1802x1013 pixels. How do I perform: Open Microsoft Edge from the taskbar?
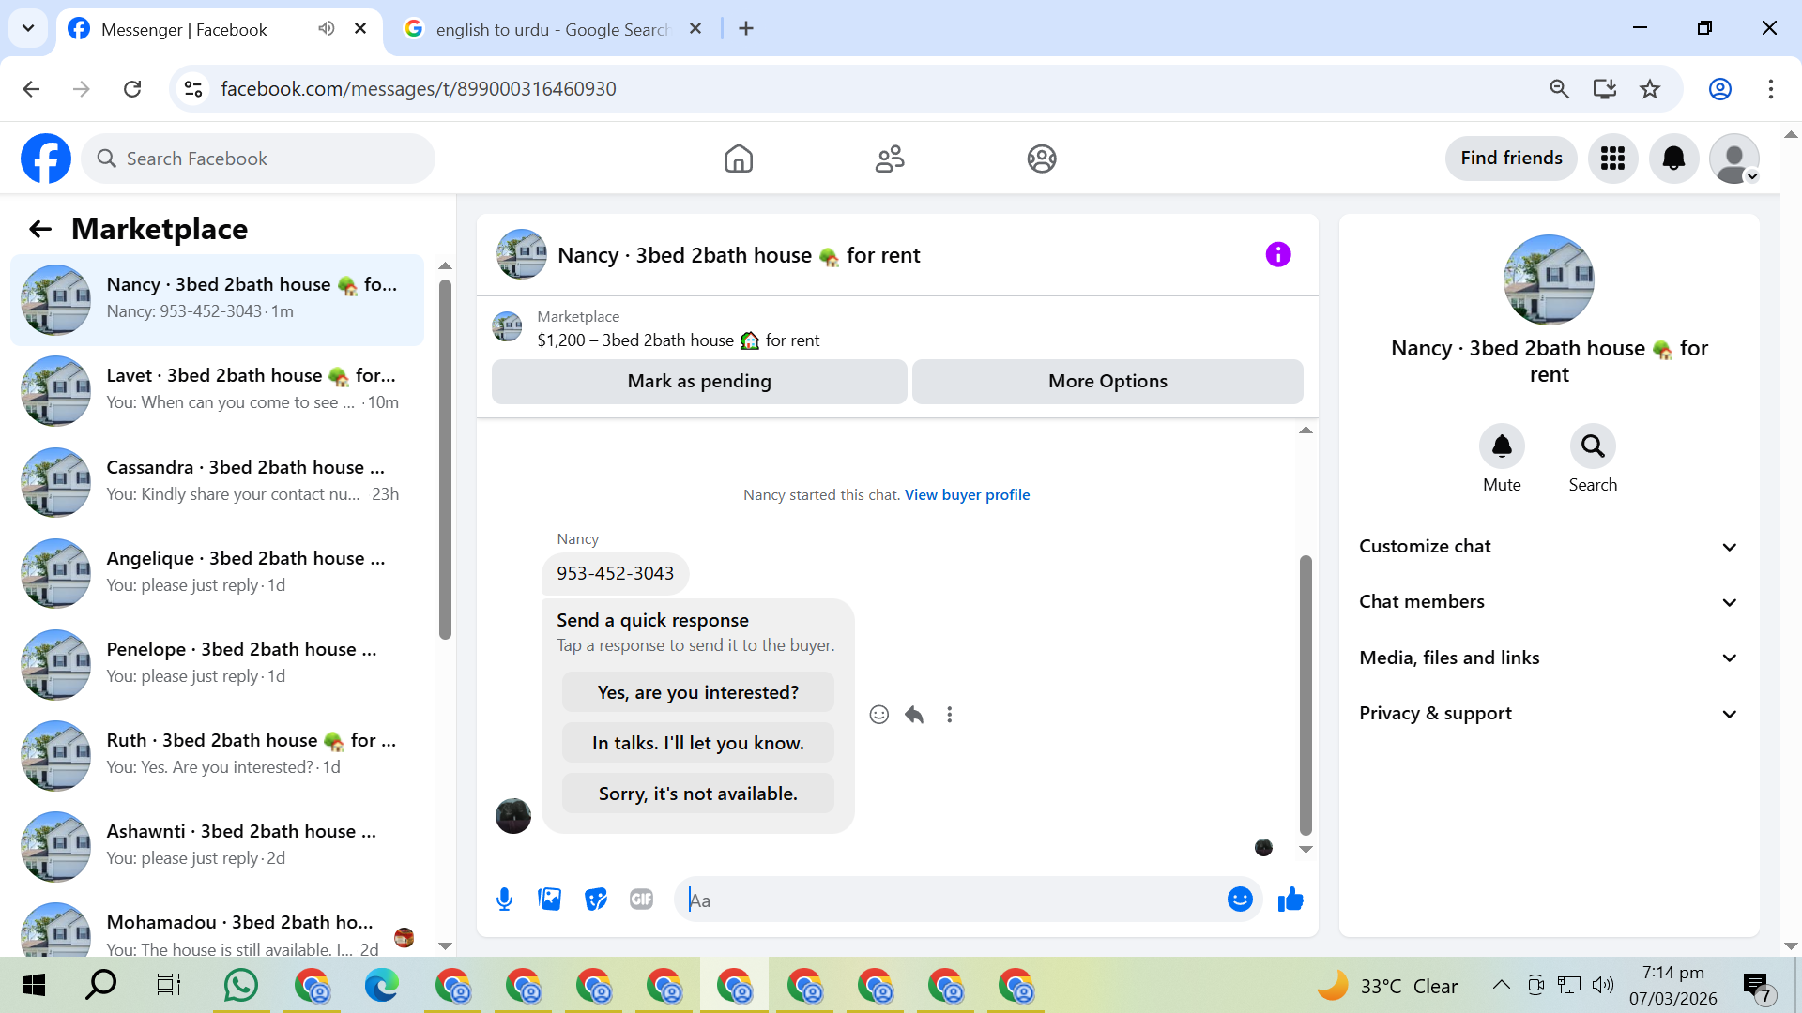click(382, 986)
